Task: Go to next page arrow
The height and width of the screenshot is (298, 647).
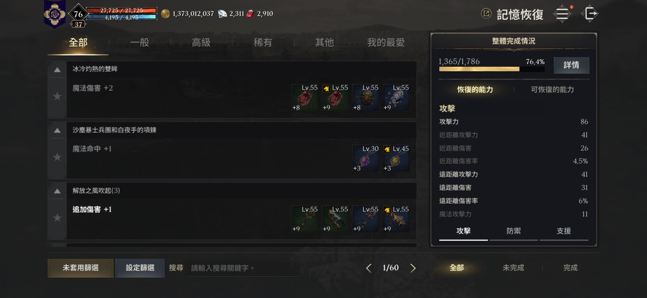Action: [x=412, y=268]
